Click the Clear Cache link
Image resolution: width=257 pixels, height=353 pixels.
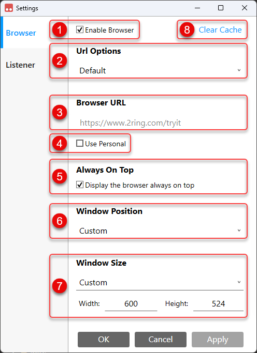pos(220,29)
